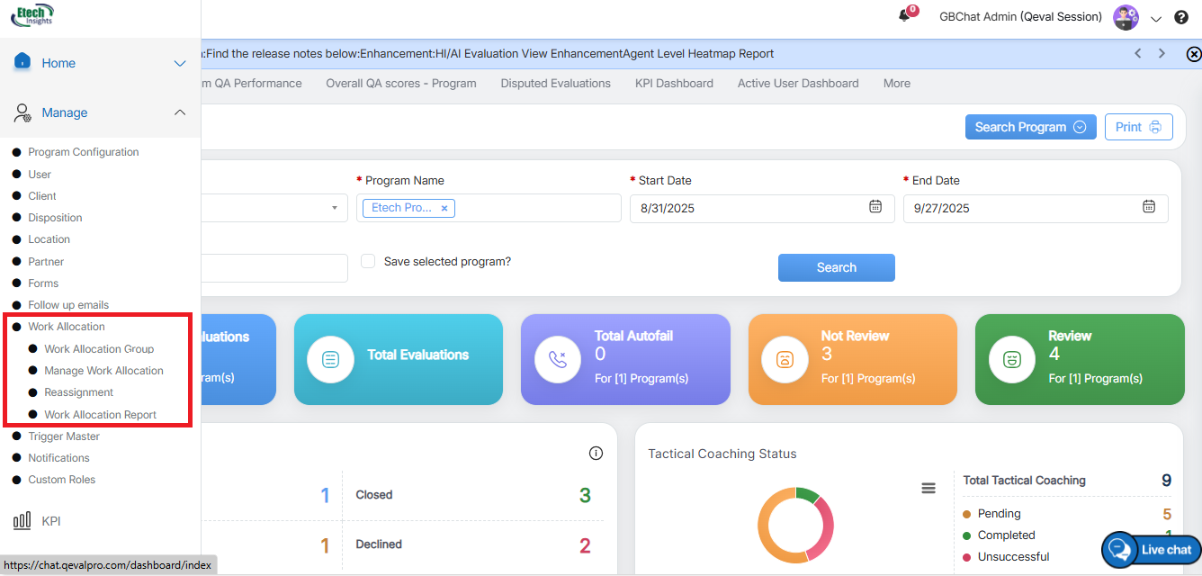
Task: Expand the account menu chevron
Action: tap(1156, 19)
